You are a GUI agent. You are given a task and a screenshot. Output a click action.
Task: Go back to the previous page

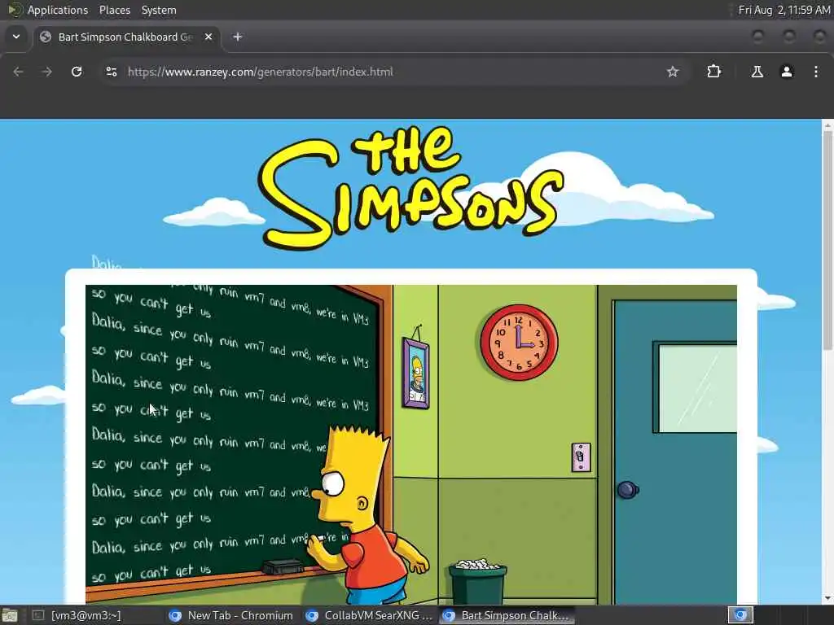(x=18, y=72)
